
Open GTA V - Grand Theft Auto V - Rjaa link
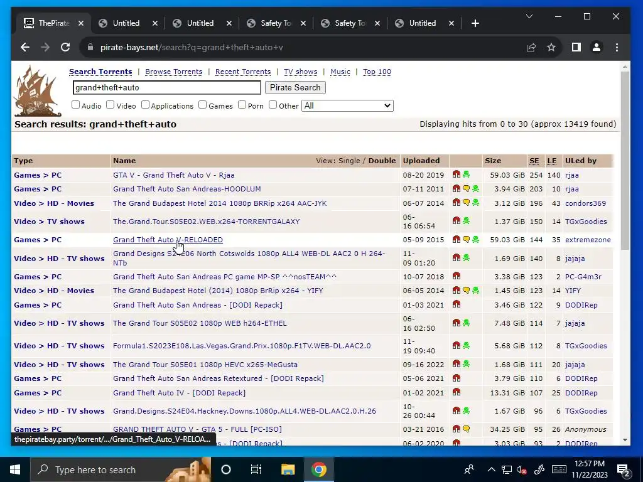click(x=174, y=175)
